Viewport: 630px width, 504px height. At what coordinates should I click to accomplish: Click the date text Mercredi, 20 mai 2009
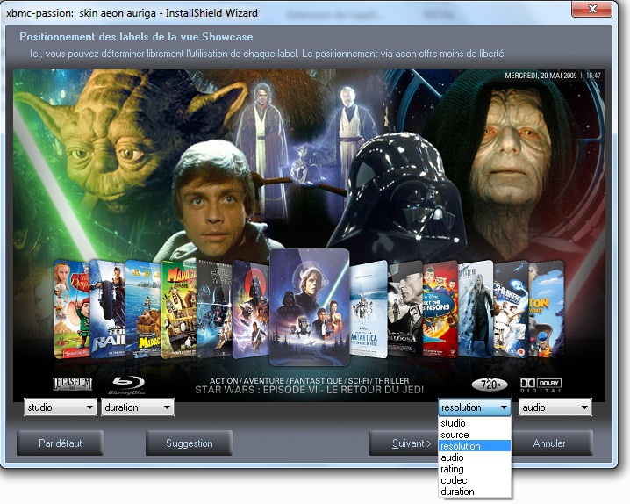coord(541,76)
